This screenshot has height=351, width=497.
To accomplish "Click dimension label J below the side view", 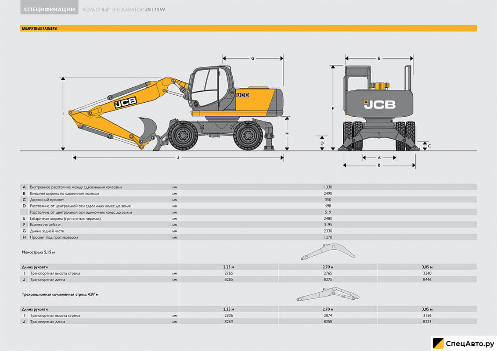I will pos(178,158).
